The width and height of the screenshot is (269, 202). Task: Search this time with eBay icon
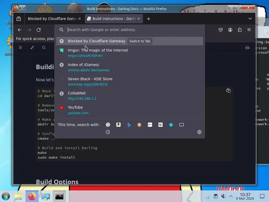150,125
